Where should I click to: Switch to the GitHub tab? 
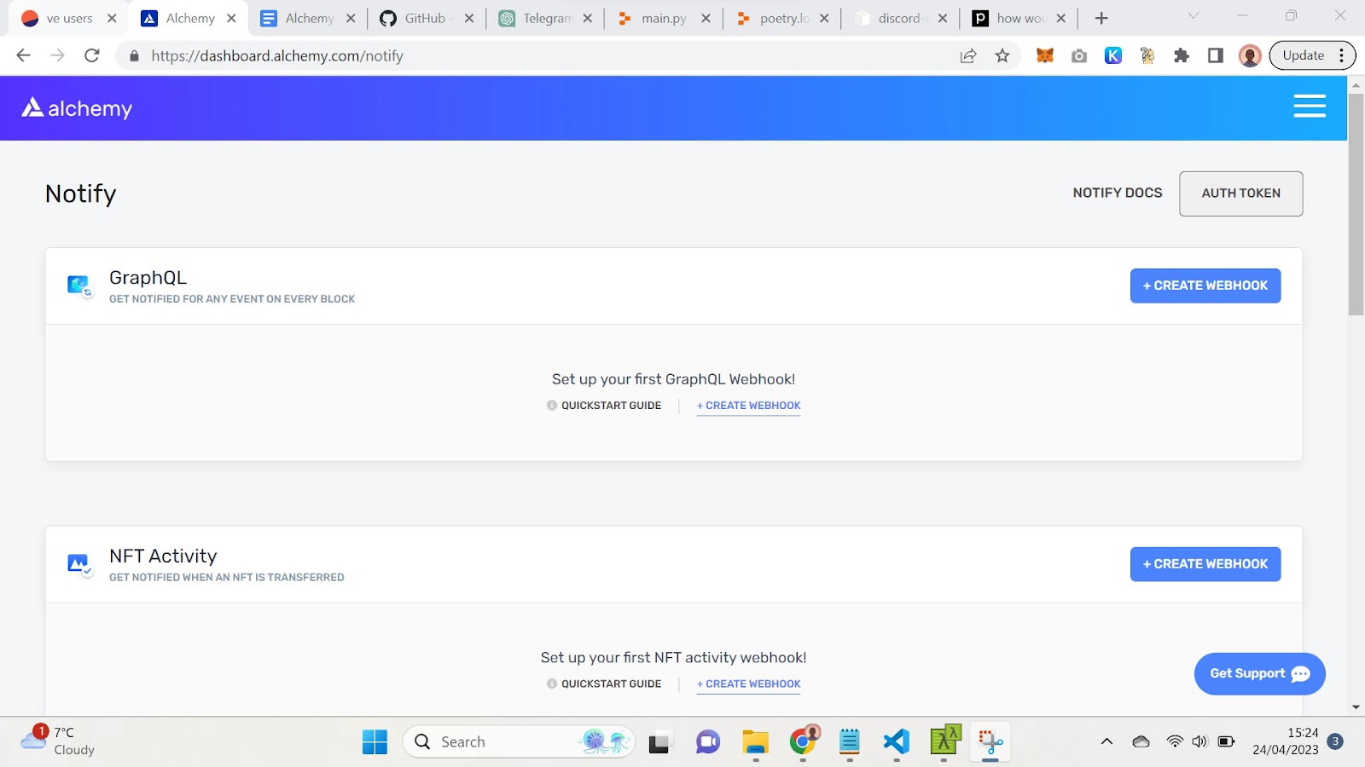tap(425, 18)
